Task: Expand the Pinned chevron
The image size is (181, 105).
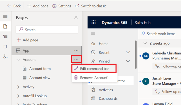Action: 128,61
